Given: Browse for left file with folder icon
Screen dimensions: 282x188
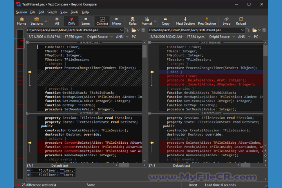Looking at the screenshot, I should coord(134,30).
